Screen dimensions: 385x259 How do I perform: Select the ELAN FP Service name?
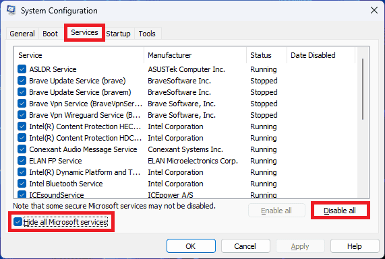(55, 161)
